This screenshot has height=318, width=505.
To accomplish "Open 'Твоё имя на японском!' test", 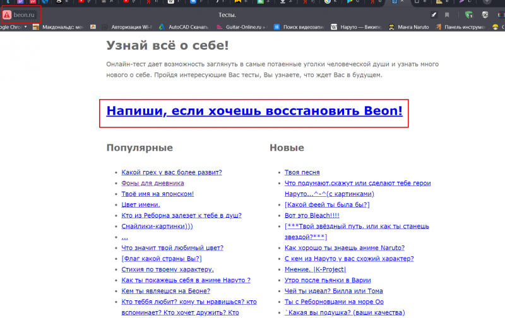I will (x=157, y=194).
